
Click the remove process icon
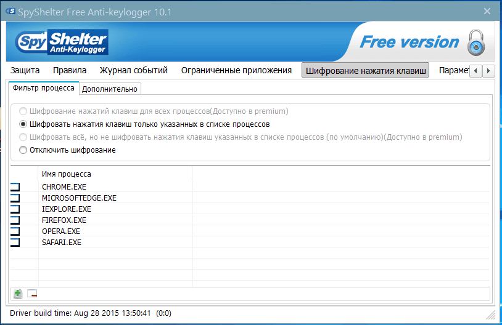32,294
